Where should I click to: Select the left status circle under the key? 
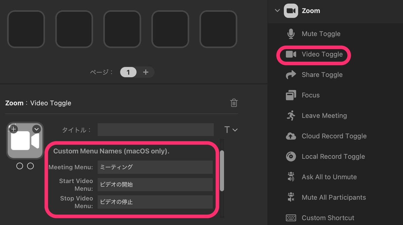click(x=19, y=166)
